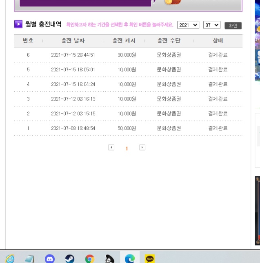Screen dimensions: 260x263
Task: Click 결제완료 status in row number 3
Action: [218, 99]
